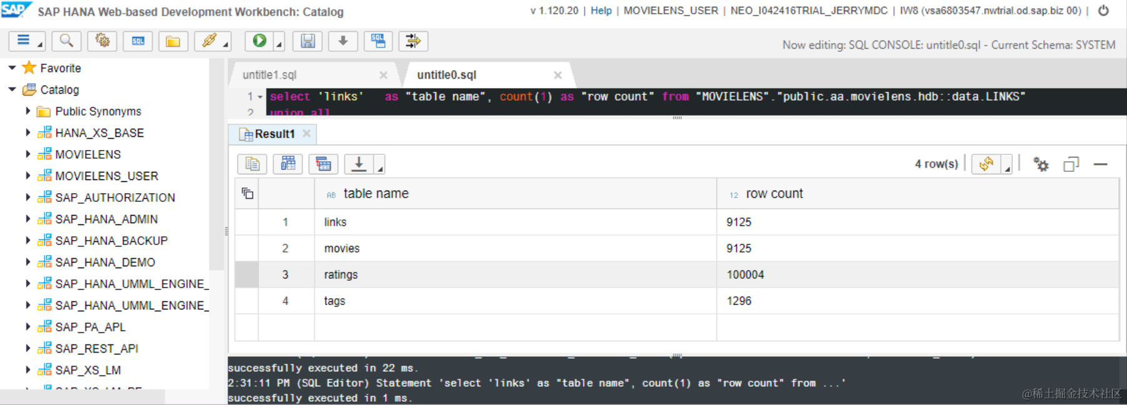Select SAP_REST_API schema
Image resolution: width=1127 pixels, height=405 pixels.
tap(97, 348)
